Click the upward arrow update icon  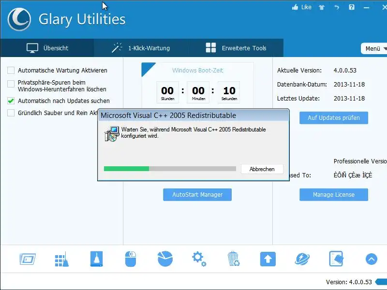pyautogui.click(x=268, y=259)
